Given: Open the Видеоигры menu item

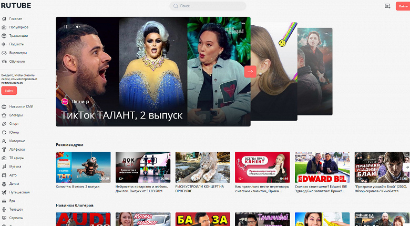Looking at the screenshot, I should (x=18, y=53).
